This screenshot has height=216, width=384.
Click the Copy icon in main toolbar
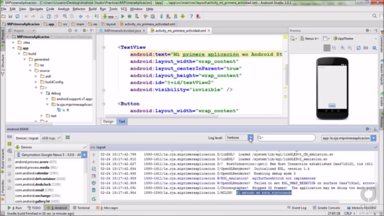49,16
